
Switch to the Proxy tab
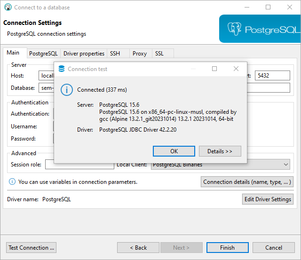pyautogui.click(x=140, y=54)
